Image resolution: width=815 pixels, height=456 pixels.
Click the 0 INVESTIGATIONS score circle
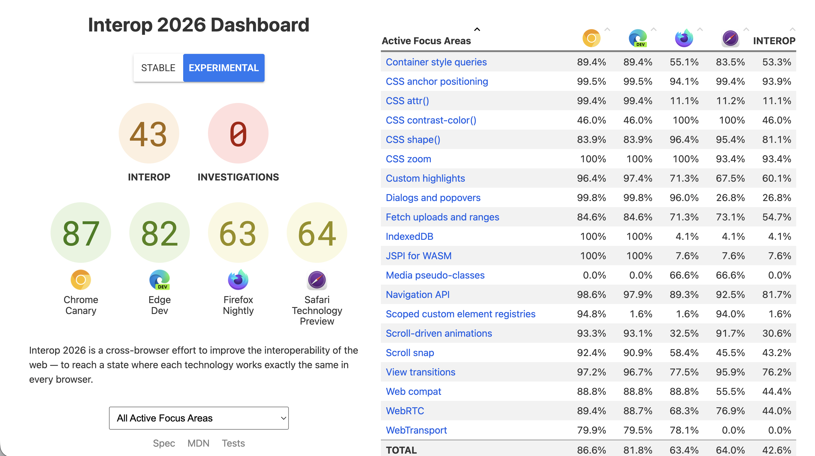[238, 133]
